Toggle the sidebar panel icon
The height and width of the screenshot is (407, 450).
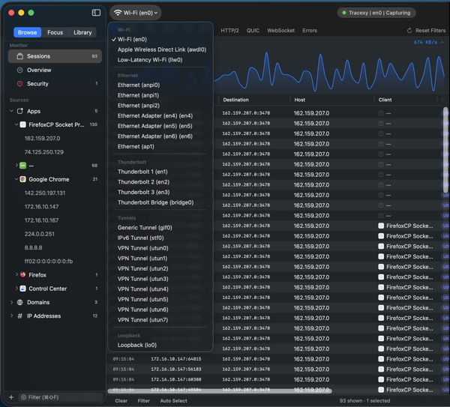click(x=96, y=13)
